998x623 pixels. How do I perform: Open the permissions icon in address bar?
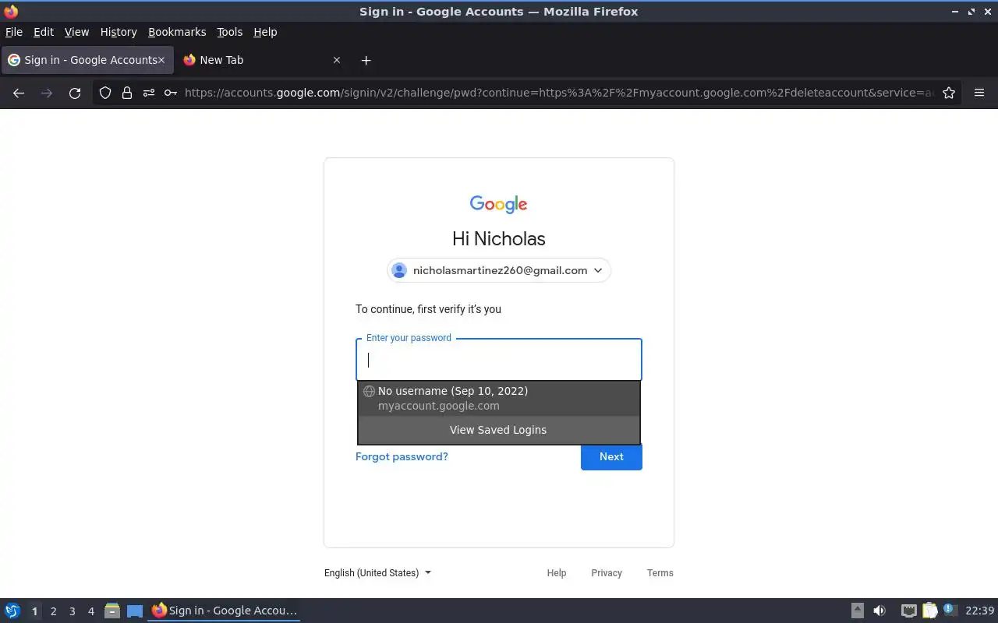[x=148, y=93]
